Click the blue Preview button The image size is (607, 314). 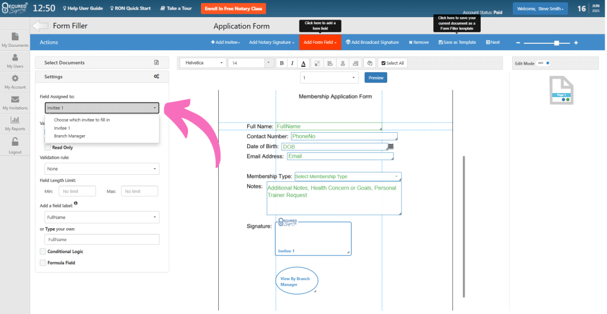coord(375,78)
